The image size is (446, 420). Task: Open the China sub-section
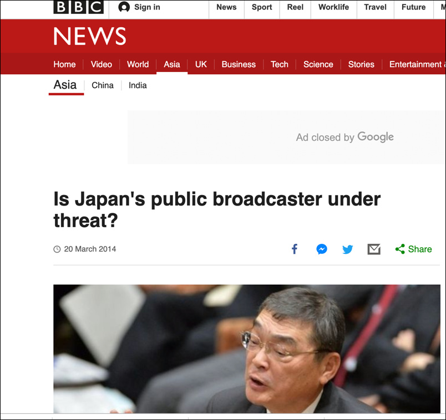(103, 85)
